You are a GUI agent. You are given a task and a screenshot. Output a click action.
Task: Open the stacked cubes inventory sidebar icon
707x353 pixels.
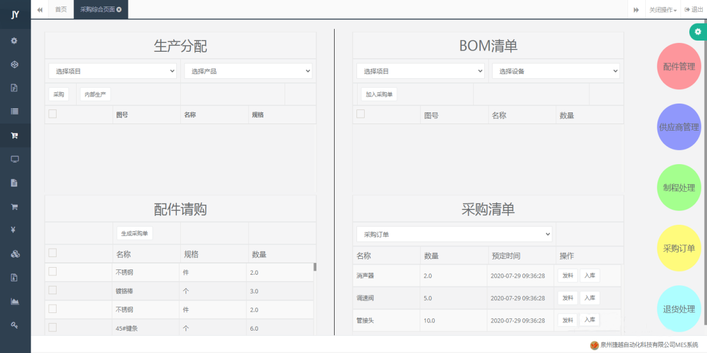[15, 254]
